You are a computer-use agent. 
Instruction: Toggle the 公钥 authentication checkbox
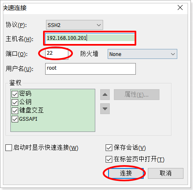point(15,102)
